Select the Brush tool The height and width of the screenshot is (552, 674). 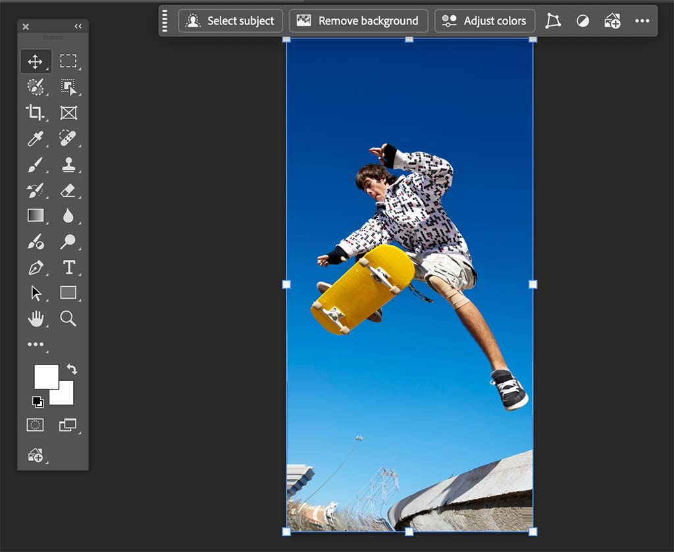pos(36,164)
